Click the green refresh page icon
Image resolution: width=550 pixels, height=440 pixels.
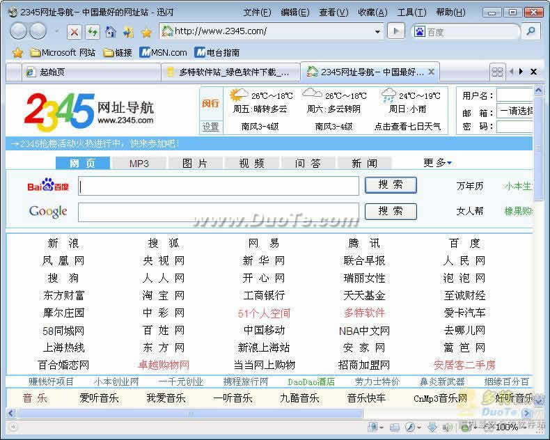[x=92, y=31]
